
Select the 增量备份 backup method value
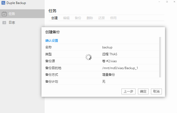coord(108,75)
